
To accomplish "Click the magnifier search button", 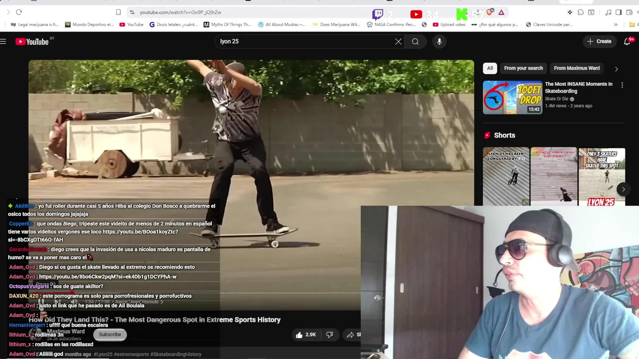I will coord(415,41).
